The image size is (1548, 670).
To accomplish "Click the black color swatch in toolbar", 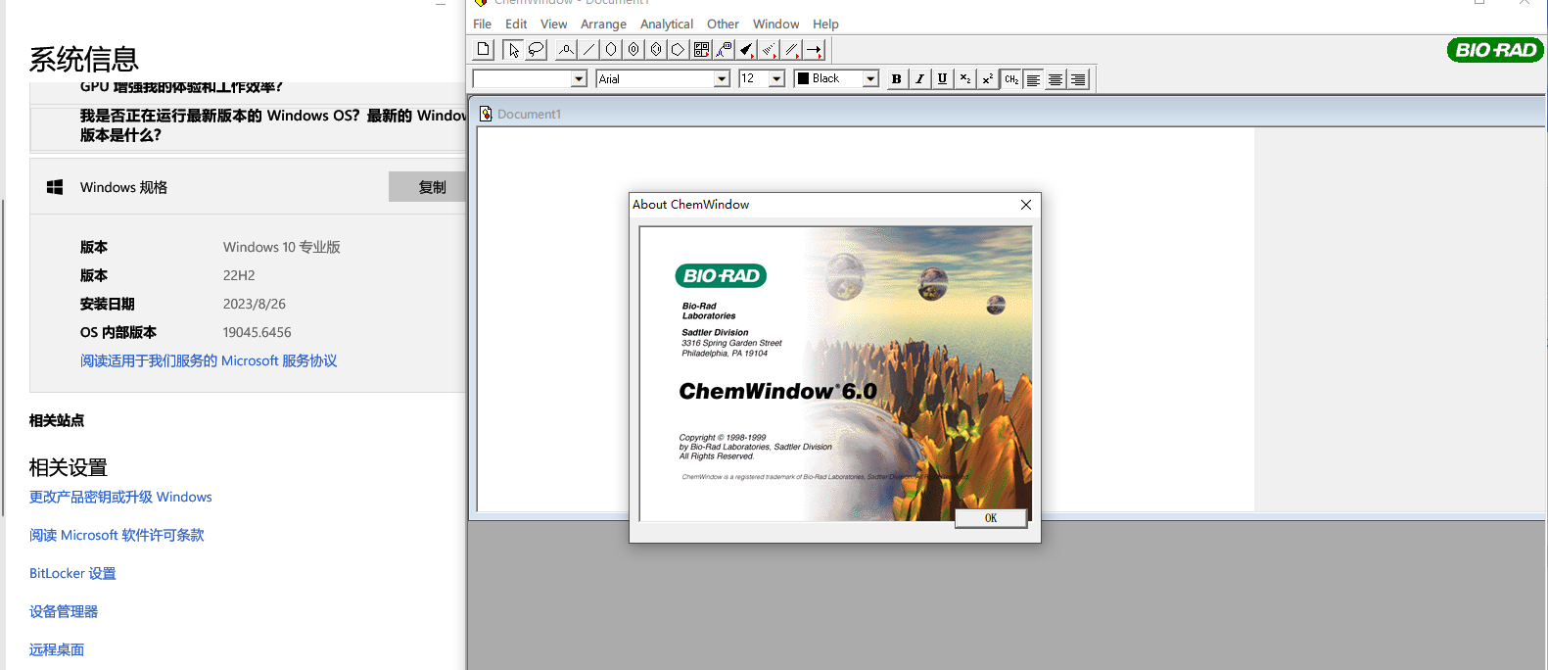I will 804,78.
